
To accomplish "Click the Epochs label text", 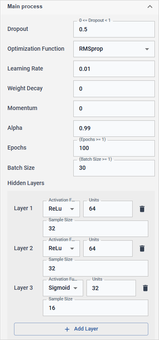I will click(17, 148).
